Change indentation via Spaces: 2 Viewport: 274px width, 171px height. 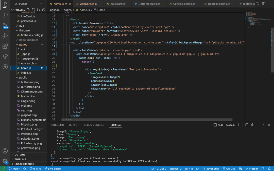[x=176, y=169]
